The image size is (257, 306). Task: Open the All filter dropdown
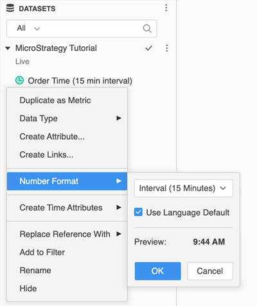29,28
